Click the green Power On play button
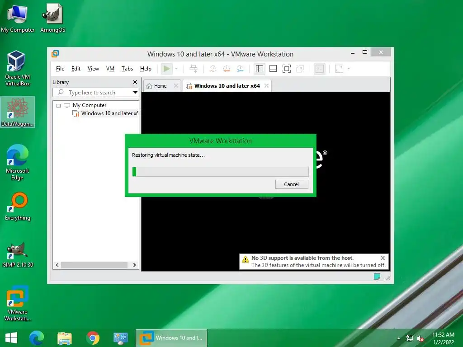Viewport: 463px width, 347px height. (x=166, y=69)
